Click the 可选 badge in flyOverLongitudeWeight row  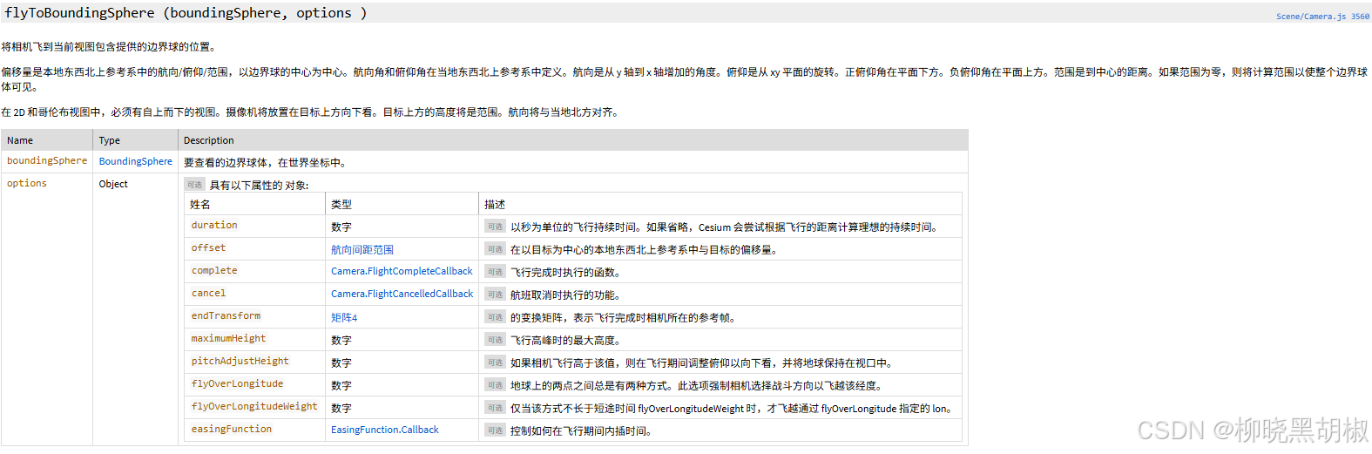[x=495, y=408]
